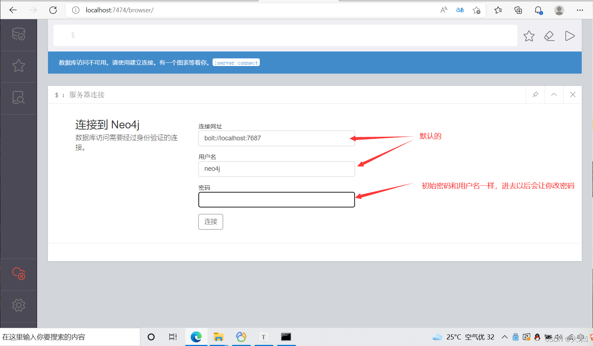Open Task View in taskbar
This screenshot has width=593, height=346.
(x=173, y=337)
